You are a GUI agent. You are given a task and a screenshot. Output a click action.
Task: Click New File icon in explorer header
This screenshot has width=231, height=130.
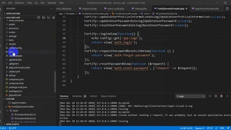point(39,18)
